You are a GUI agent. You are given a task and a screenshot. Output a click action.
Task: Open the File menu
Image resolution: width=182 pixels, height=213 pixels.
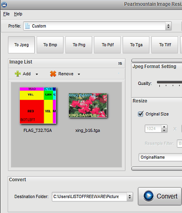6,14
